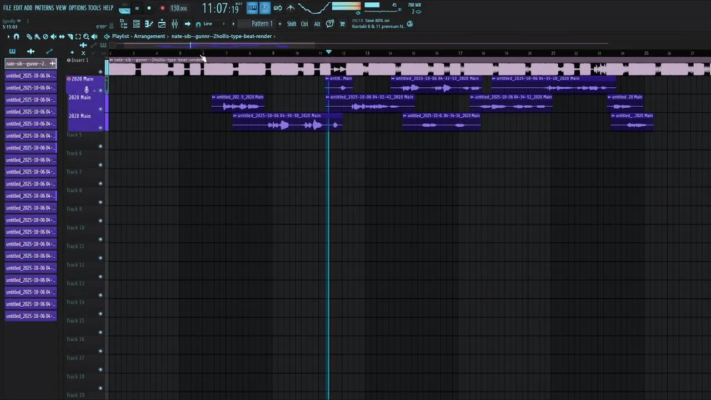Open the TOOLS menu
The height and width of the screenshot is (400, 711).
pos(94,8)
